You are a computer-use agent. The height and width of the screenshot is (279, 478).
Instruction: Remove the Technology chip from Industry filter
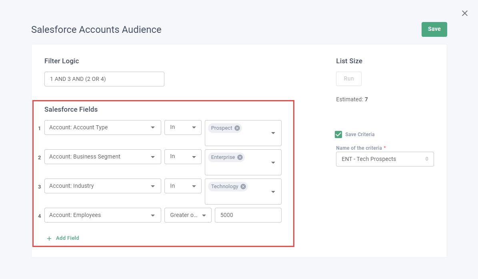(x=243, y=187)
